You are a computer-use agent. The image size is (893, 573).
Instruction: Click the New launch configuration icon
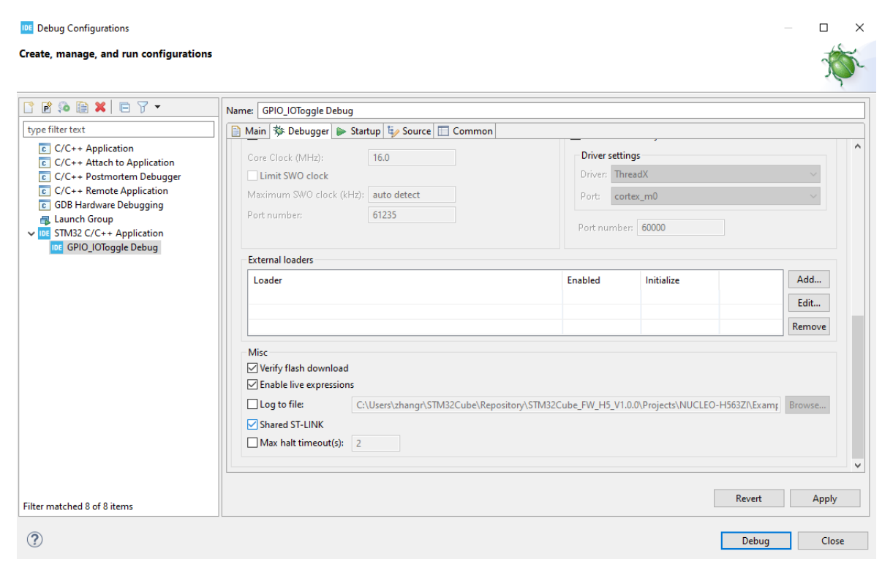pos(29,108)
